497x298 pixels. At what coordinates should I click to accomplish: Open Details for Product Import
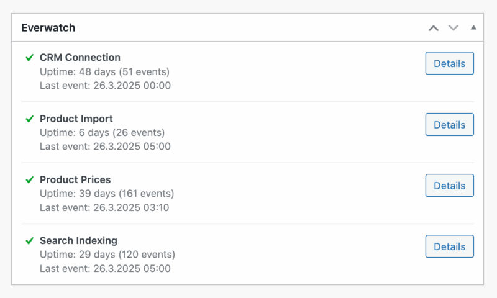pyautogui.click(x=449, y=125)
